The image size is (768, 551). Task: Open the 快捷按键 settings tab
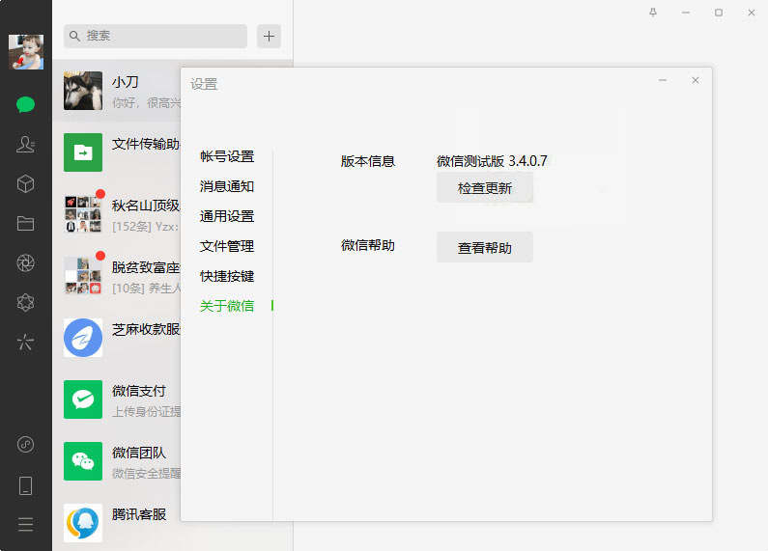(x=227, y=276)
